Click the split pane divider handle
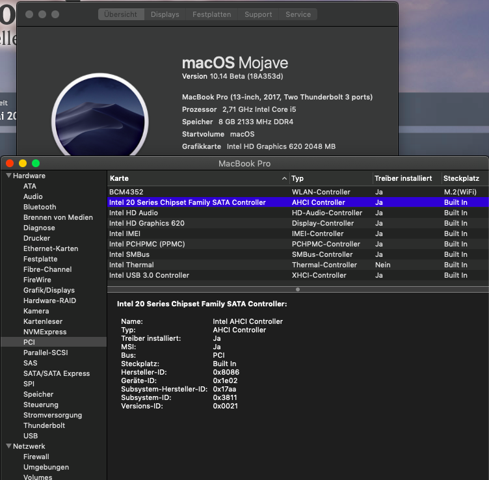The width and height of the screenshot is (489, 480). coord(298,289)
